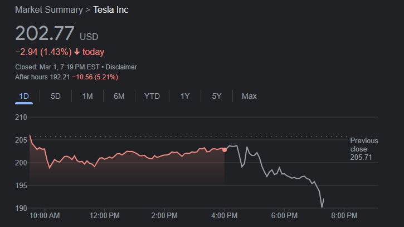View the 5Y chart range
The image size is (404, 227).
[217, 96]
